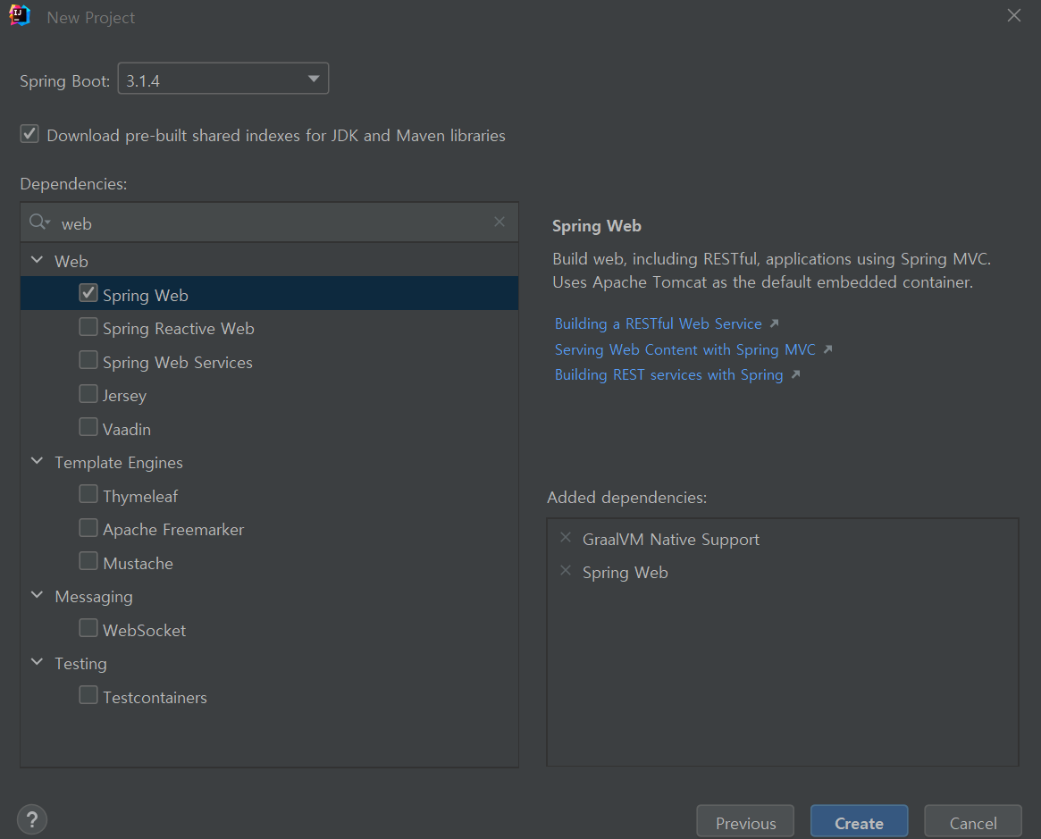Collapse the Testing category

tap(38, 662)
